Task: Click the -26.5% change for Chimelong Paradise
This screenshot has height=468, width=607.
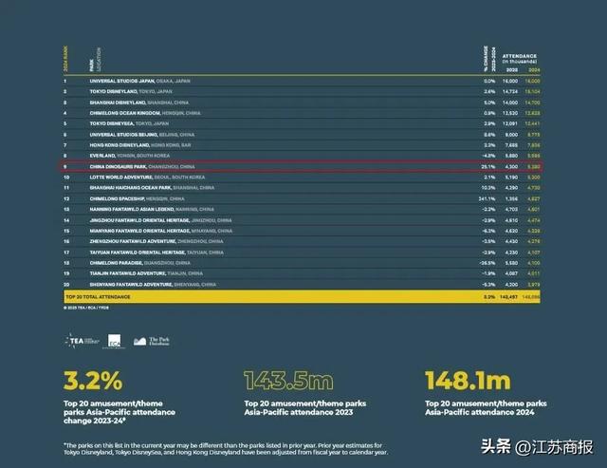Action: click(487, 263)
